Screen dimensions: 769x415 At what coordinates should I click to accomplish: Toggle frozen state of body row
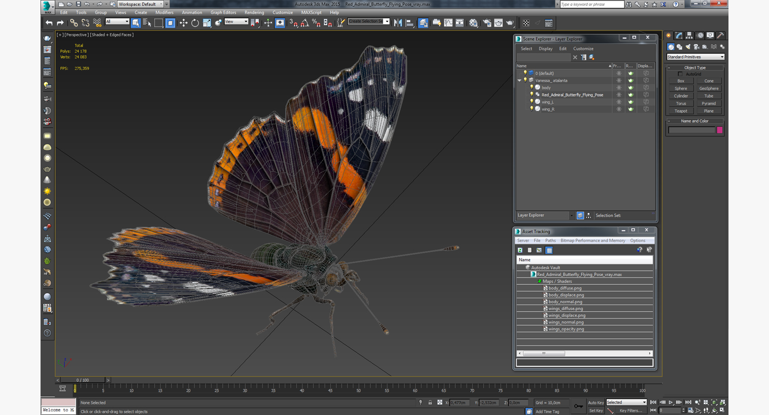618,88
